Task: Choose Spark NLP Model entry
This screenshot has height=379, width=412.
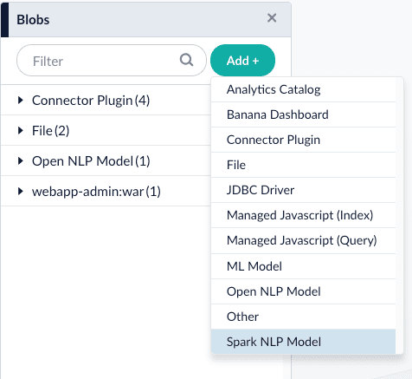Action: pos(303,342)
